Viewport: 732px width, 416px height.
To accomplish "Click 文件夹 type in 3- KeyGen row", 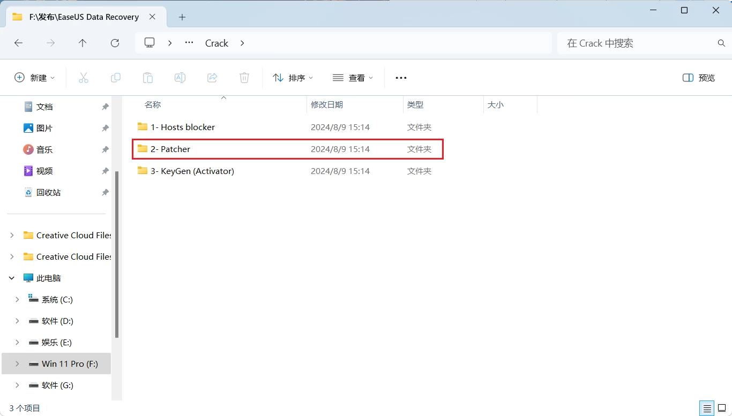I will click(419, 171).
